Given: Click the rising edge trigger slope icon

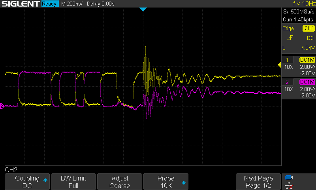Looking at the screenshot, I should pos(290,38).
